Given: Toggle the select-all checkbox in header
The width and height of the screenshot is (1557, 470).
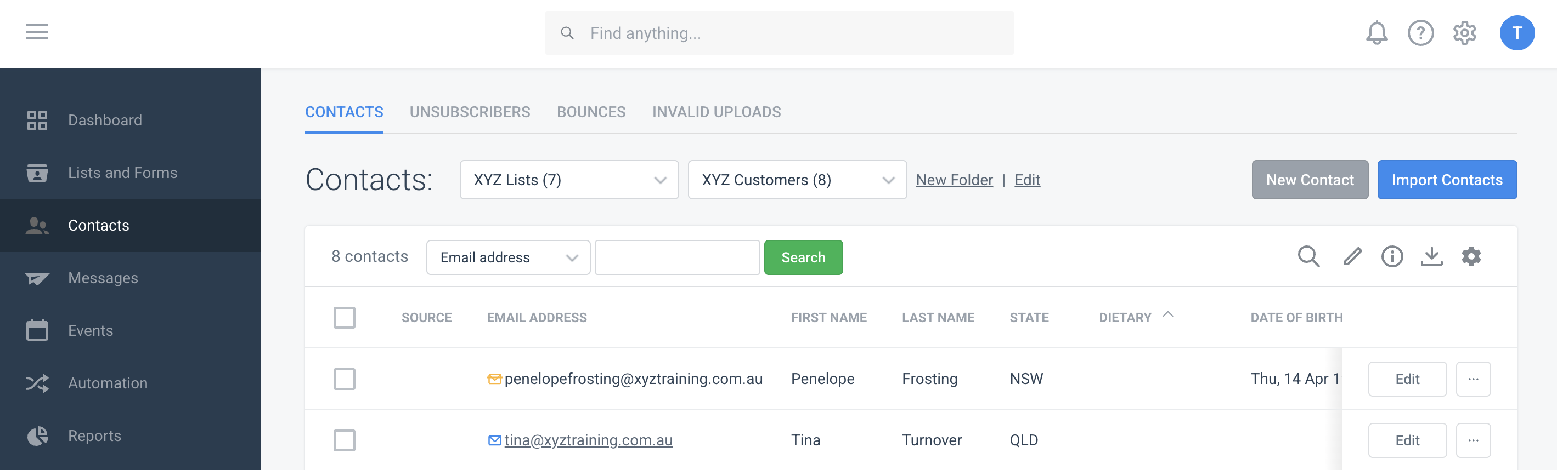Looking at the screenshot, I should pyautogui.click(x=344, y=317).
